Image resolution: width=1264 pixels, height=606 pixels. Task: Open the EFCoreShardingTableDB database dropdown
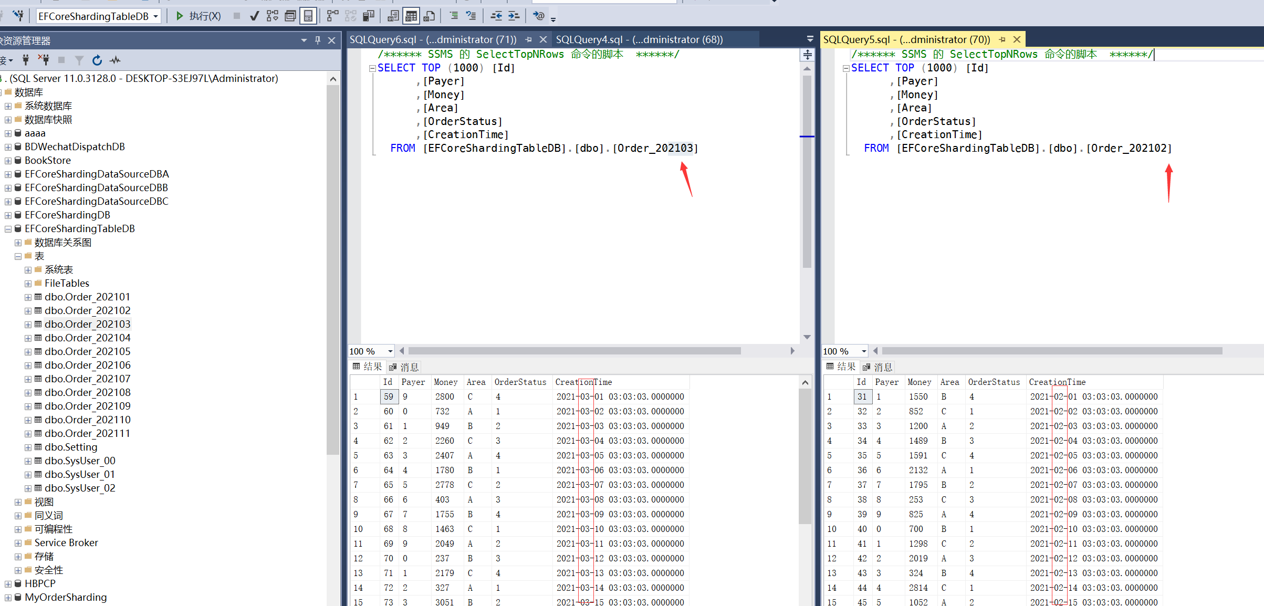point(155,17)
